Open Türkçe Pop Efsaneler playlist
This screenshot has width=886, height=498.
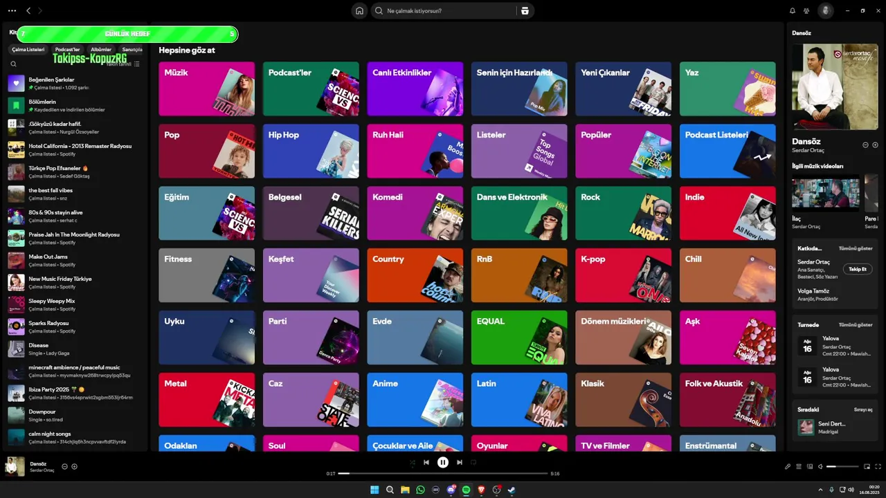[76, 172]
